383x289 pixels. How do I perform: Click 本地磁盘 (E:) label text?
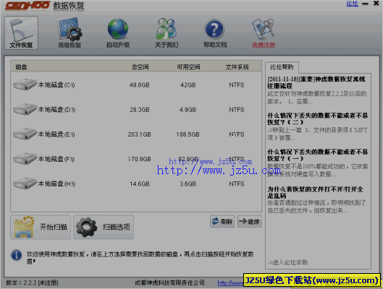tap(56, 134)
